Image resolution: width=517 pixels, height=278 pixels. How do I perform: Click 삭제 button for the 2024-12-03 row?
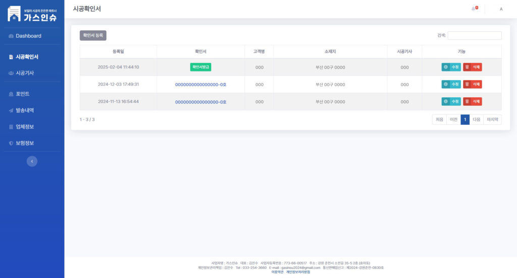472,84
